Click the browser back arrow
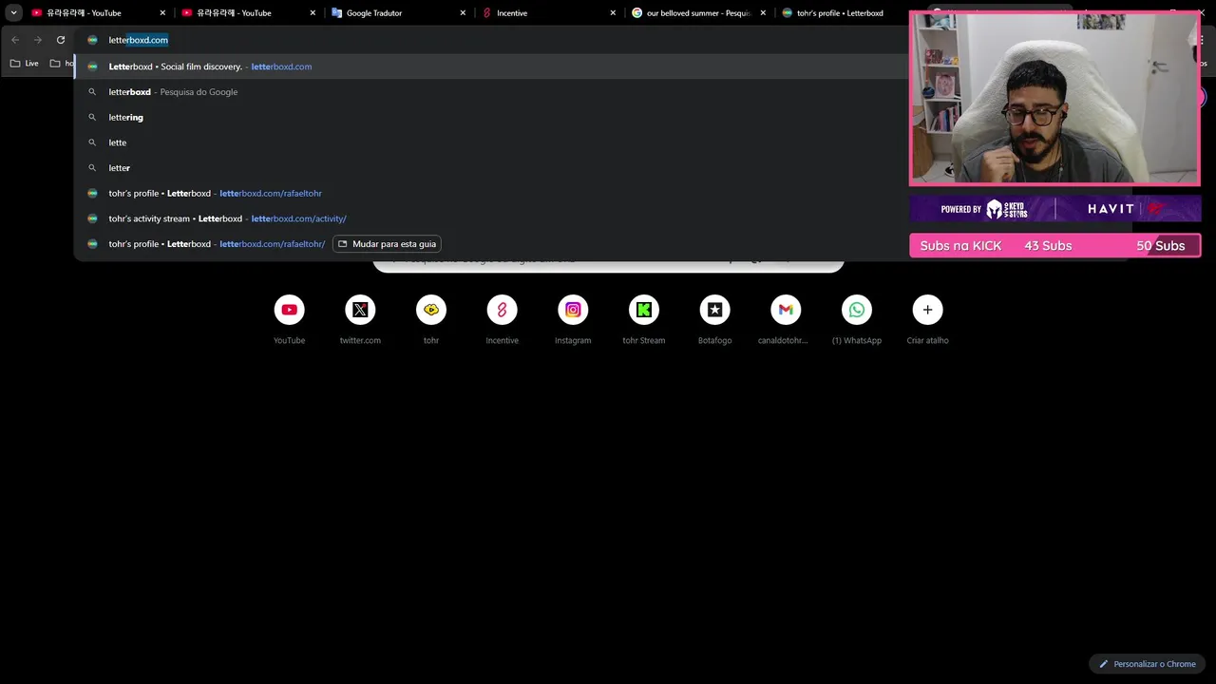The width and height of the screenshot is (1216, 684). 15,40
